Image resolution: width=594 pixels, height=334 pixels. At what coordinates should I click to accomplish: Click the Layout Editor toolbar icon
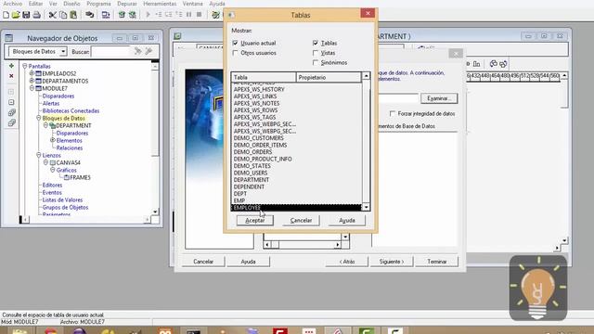215,15
